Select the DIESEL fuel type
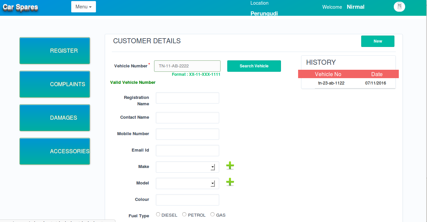This screenshot has height=222, width=427. [x=158, y=215]
